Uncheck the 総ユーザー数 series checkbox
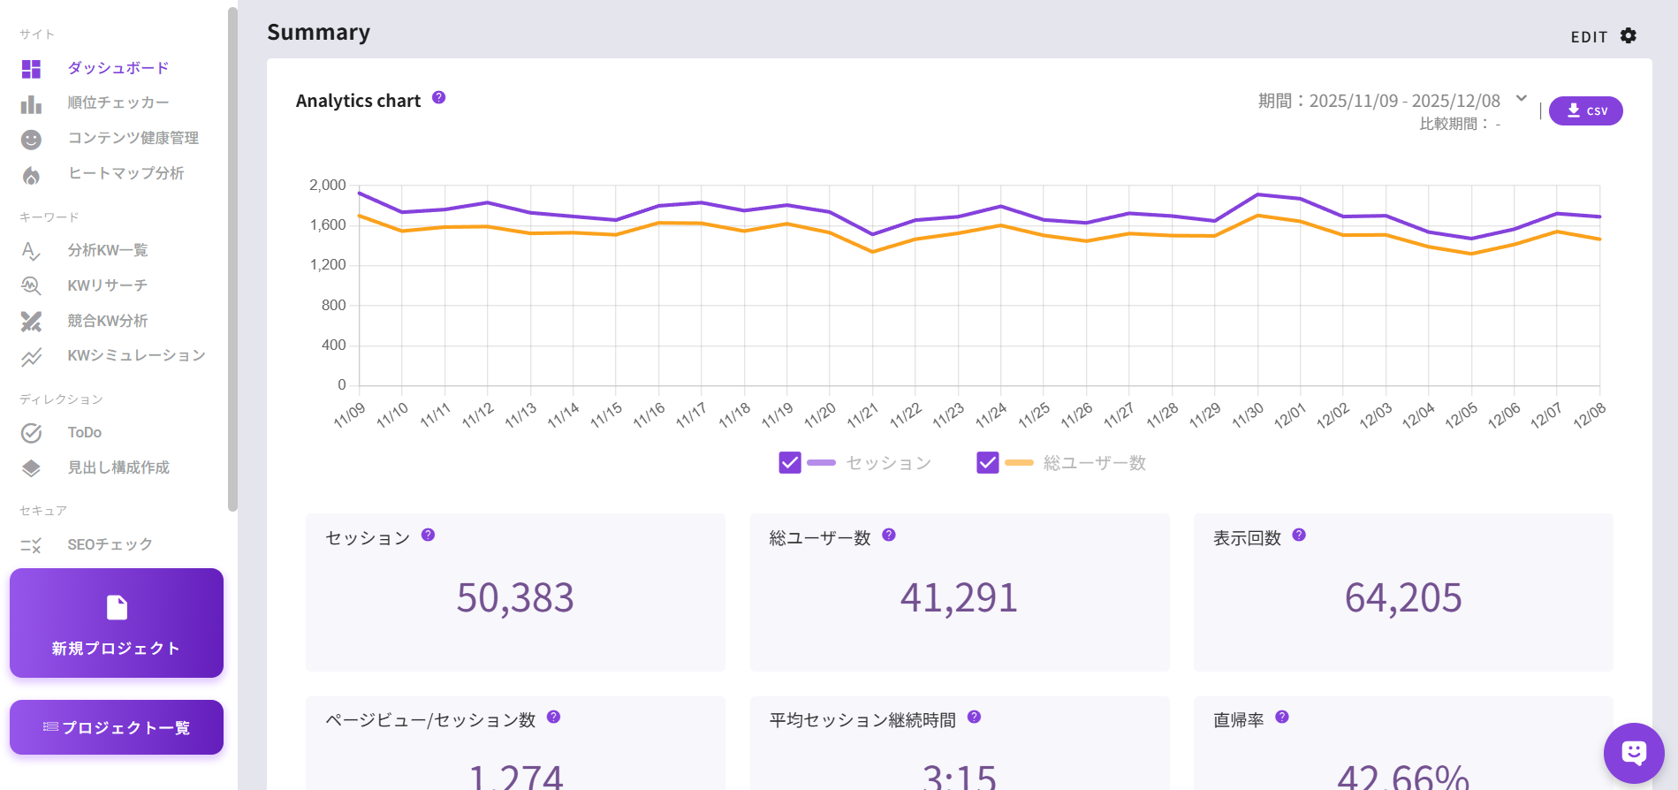The height and width of the screenshot is (790, 1678). [987, 462]
